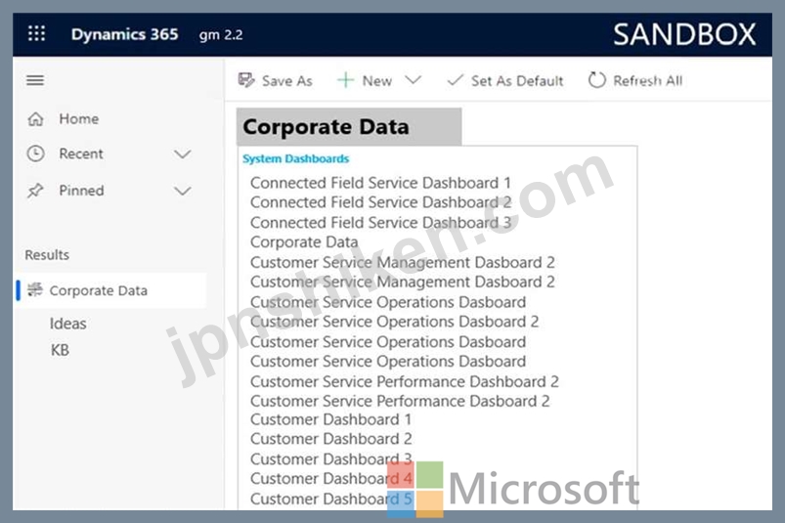
Task: Click the Set As Default checkmark icon
Action: pos(456,80)
